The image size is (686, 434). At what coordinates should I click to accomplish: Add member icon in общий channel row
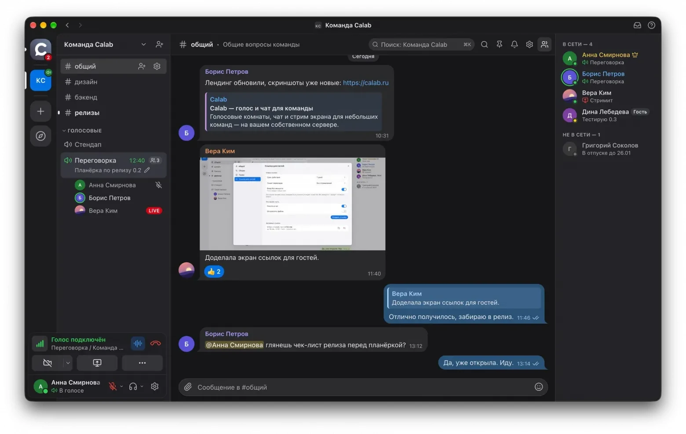coord(142,66)
